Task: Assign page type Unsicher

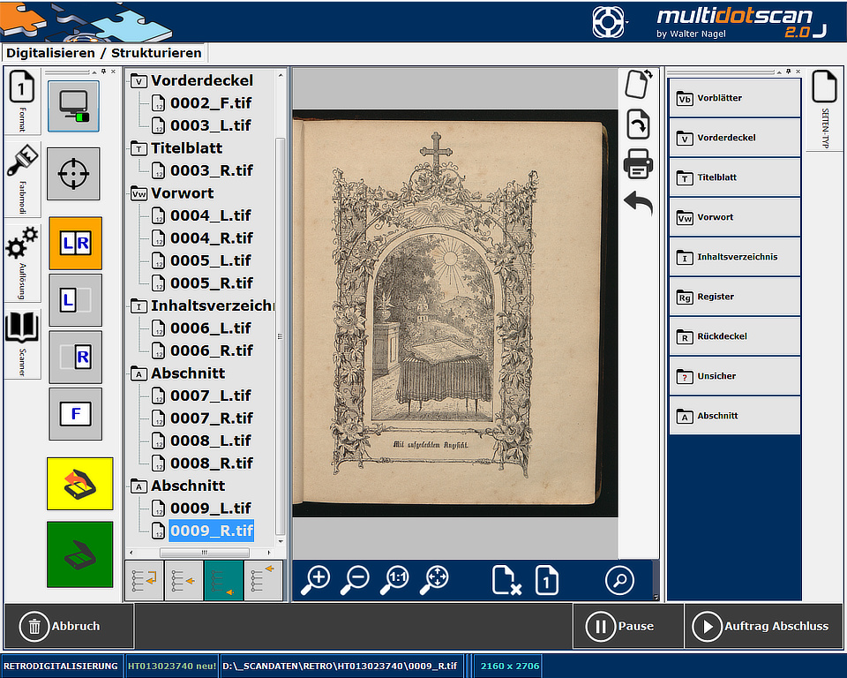Action: point(735,376)
